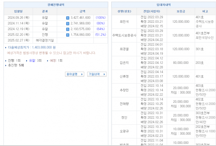Click the 최 icon beside 3,427,461,600
Screen dimensions: 216x146
pos(68,18)
